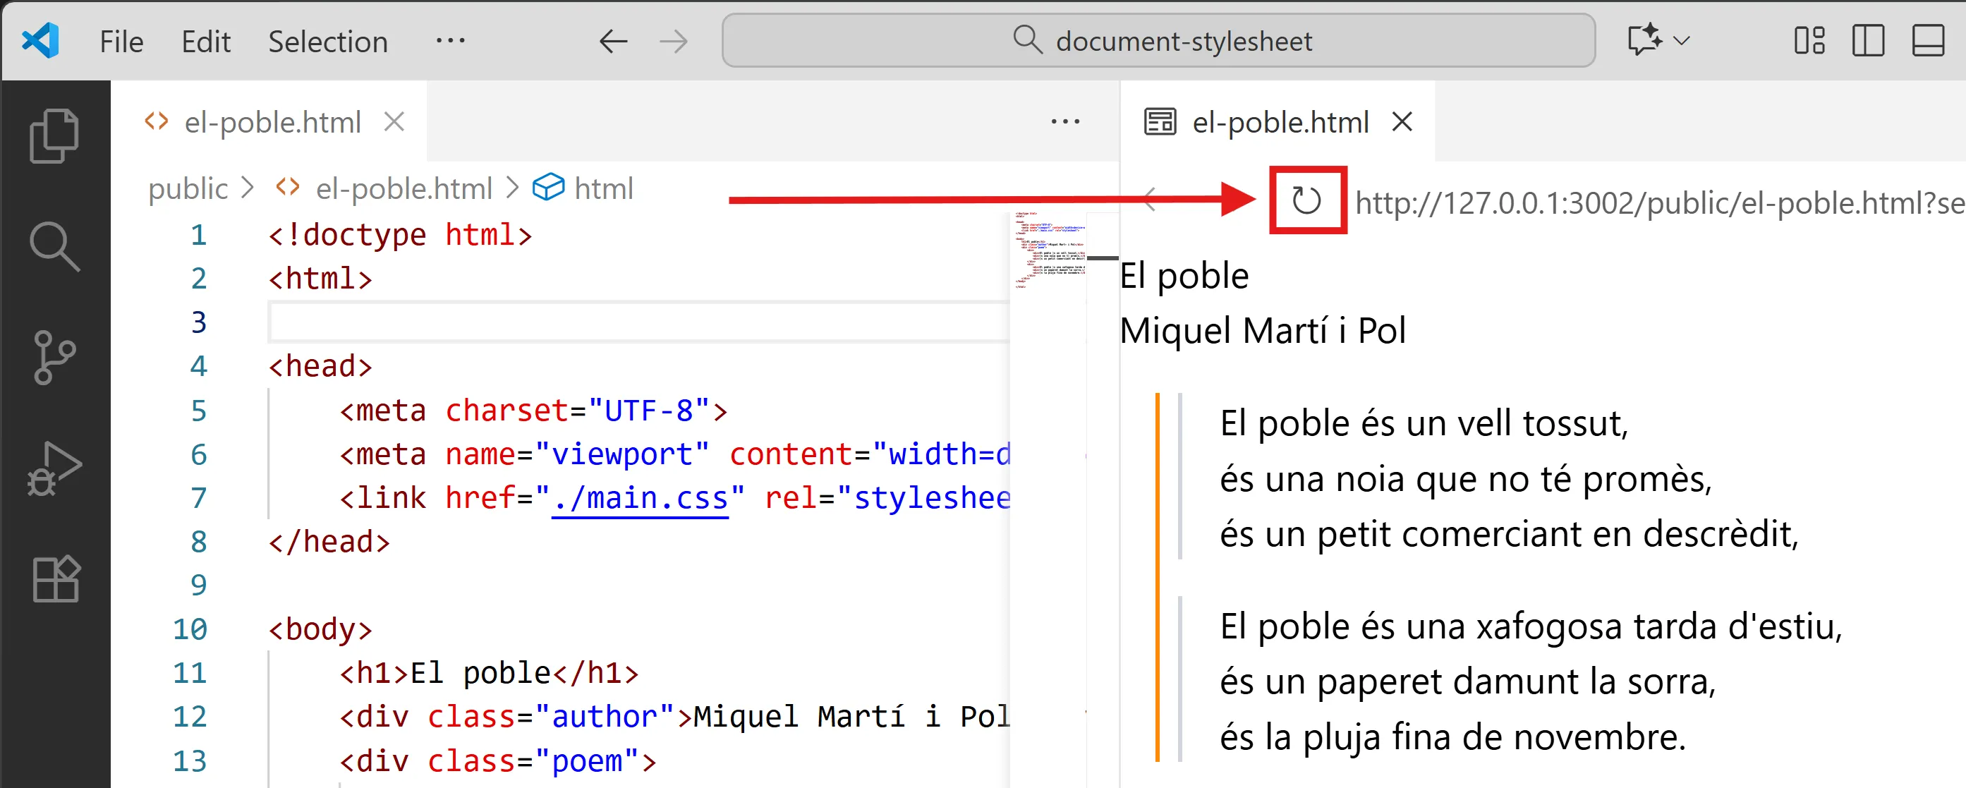The width and height of the screenshot is (1966, 788).
Task: Follow the ./main.css link in code
Action: [x=640, y=498]
